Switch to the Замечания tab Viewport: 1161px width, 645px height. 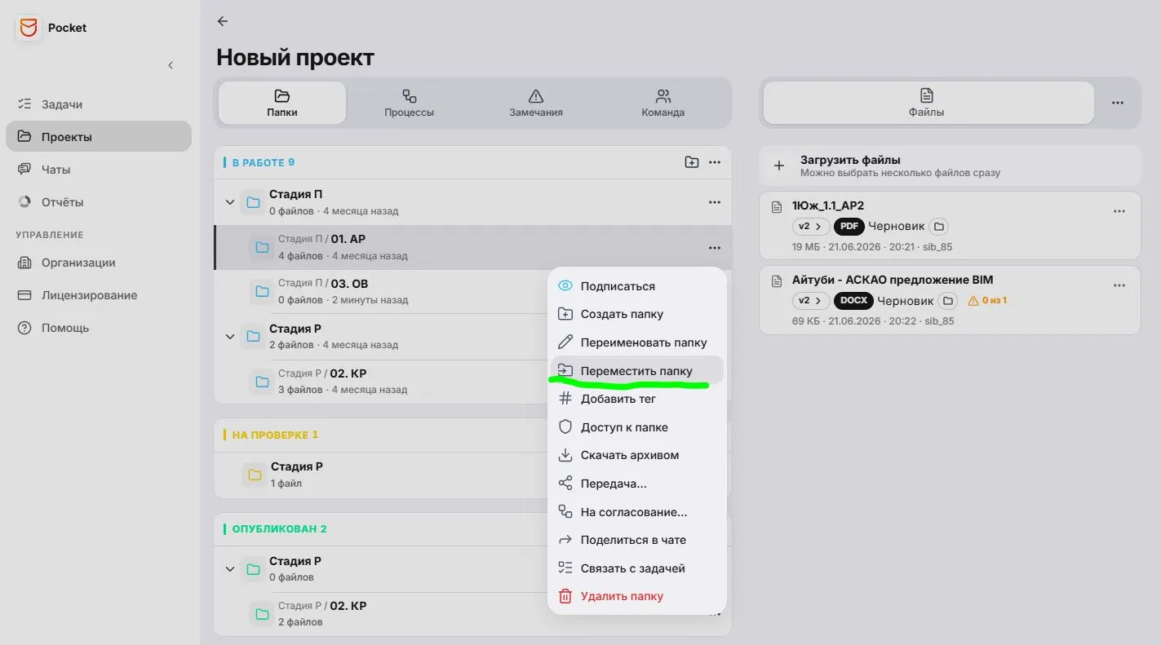[x=536, y=104]
